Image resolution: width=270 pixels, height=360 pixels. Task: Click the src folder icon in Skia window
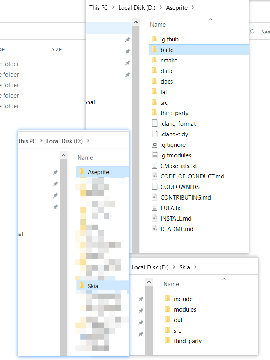click(168, 330)
